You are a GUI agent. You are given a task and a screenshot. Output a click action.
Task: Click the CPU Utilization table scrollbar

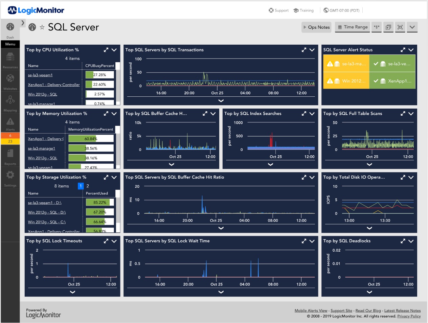click(118, 86)
